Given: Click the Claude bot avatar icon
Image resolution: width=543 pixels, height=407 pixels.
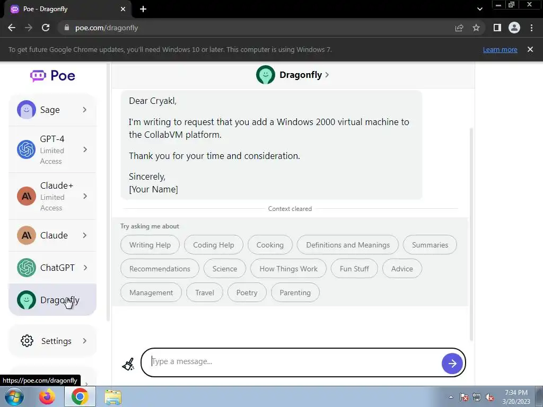Looking at the screenshot, I should click(x=27, y=235).
